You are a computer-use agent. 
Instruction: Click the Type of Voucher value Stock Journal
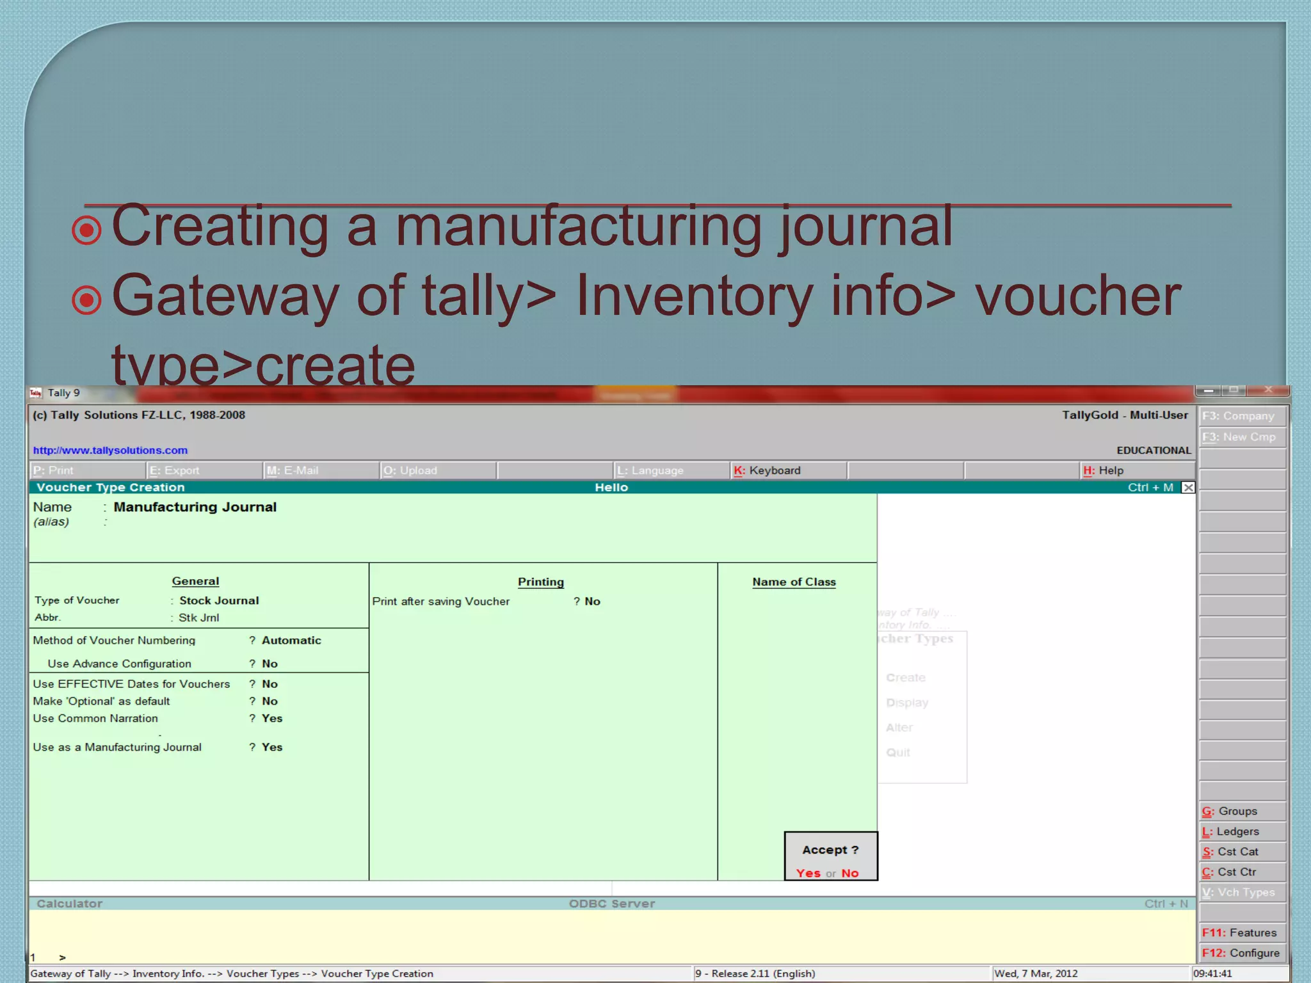click(219, 600)
